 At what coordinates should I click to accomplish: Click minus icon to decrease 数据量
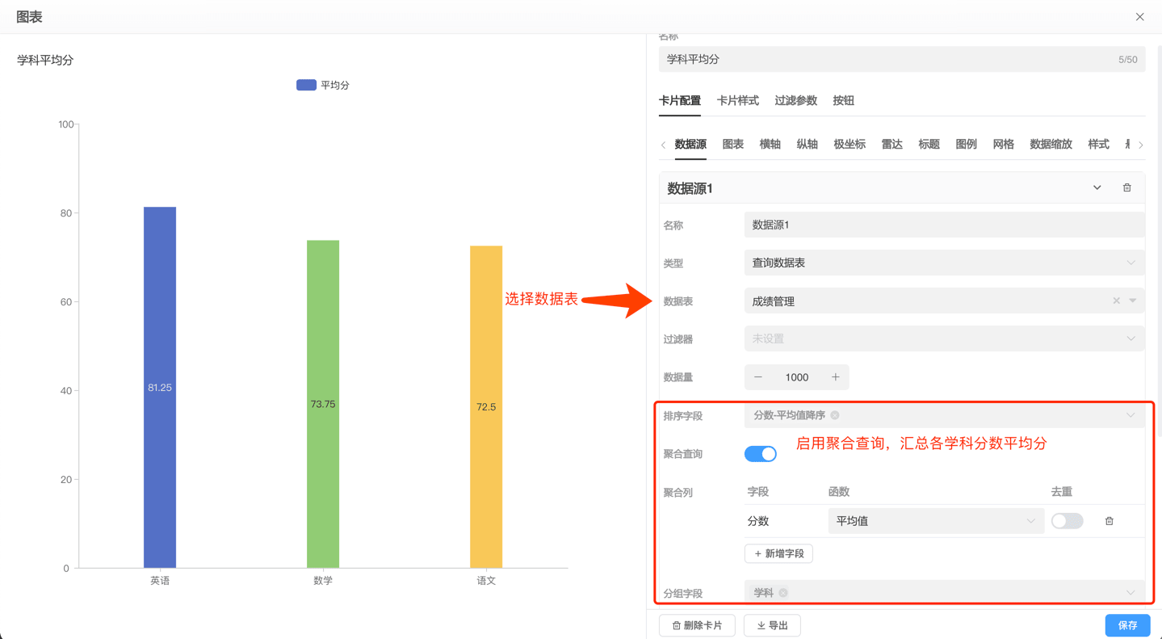[757, 377]
